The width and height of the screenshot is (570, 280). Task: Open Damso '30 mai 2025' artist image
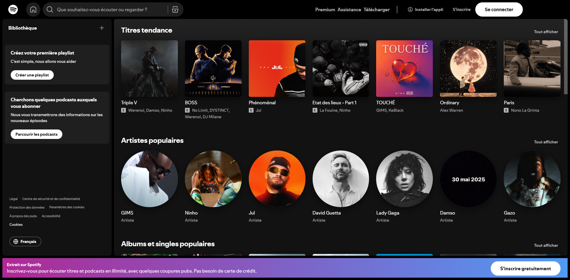[x=468, y=179]
